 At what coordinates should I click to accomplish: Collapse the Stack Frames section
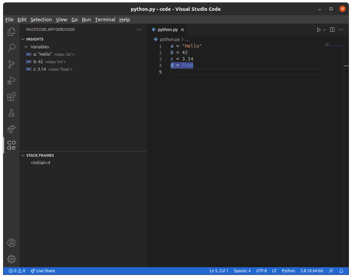[23, 155]
